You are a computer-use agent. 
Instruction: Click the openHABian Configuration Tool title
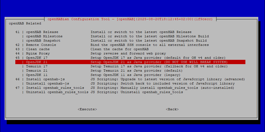point(130,19)
